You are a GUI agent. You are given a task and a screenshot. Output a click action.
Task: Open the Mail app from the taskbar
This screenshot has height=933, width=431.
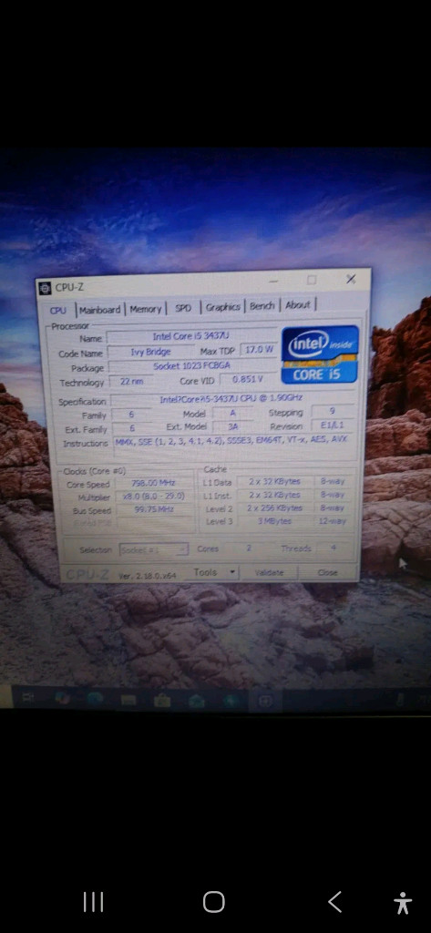click(x=197, y=701)
